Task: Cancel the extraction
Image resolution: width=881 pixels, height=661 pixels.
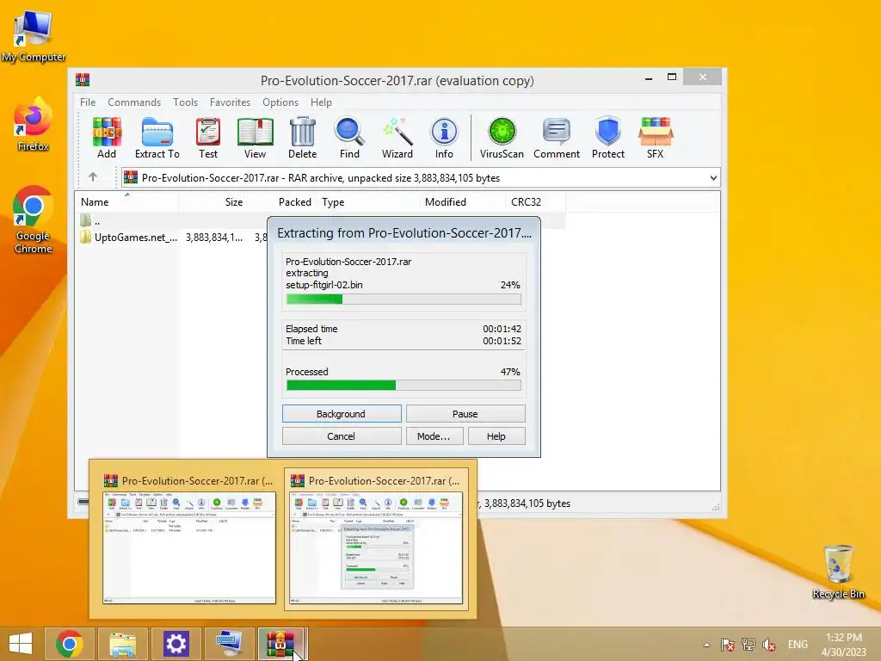Action: pos(342,436)
